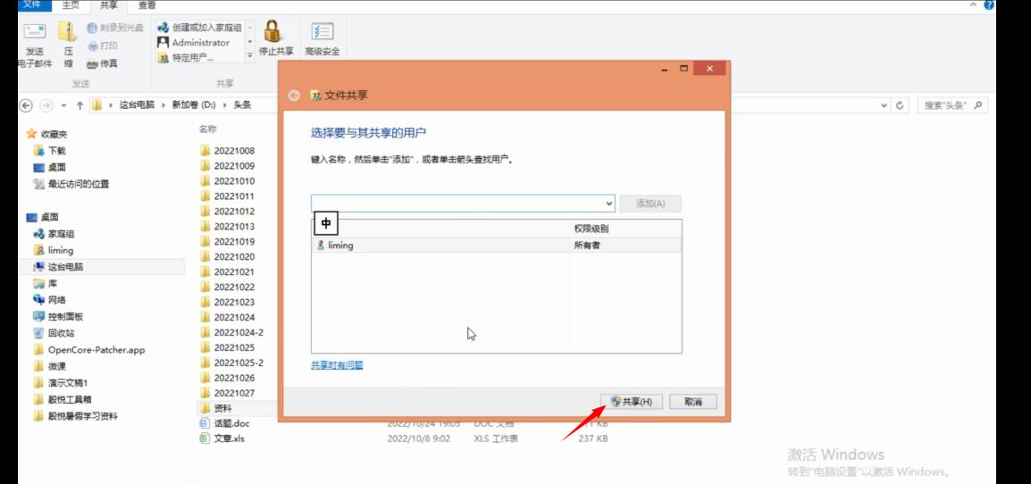Open recent locations dropdown arrow

[63, 105]
